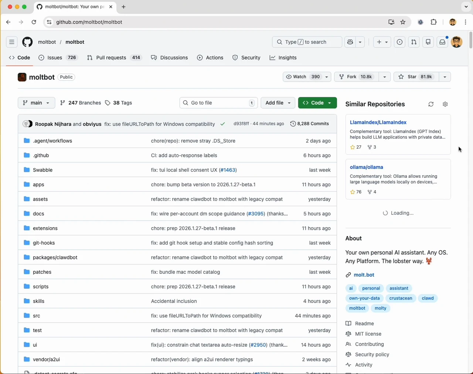Open the green Code dropdown
The height and width of the screenshot is (374, 473).
coord(317,103)
